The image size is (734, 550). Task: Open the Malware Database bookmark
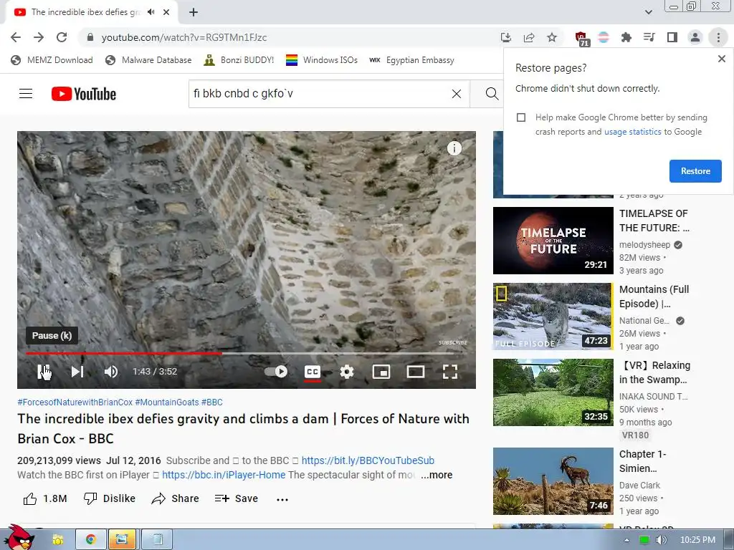pyautogui.click(x=148, y=60)
